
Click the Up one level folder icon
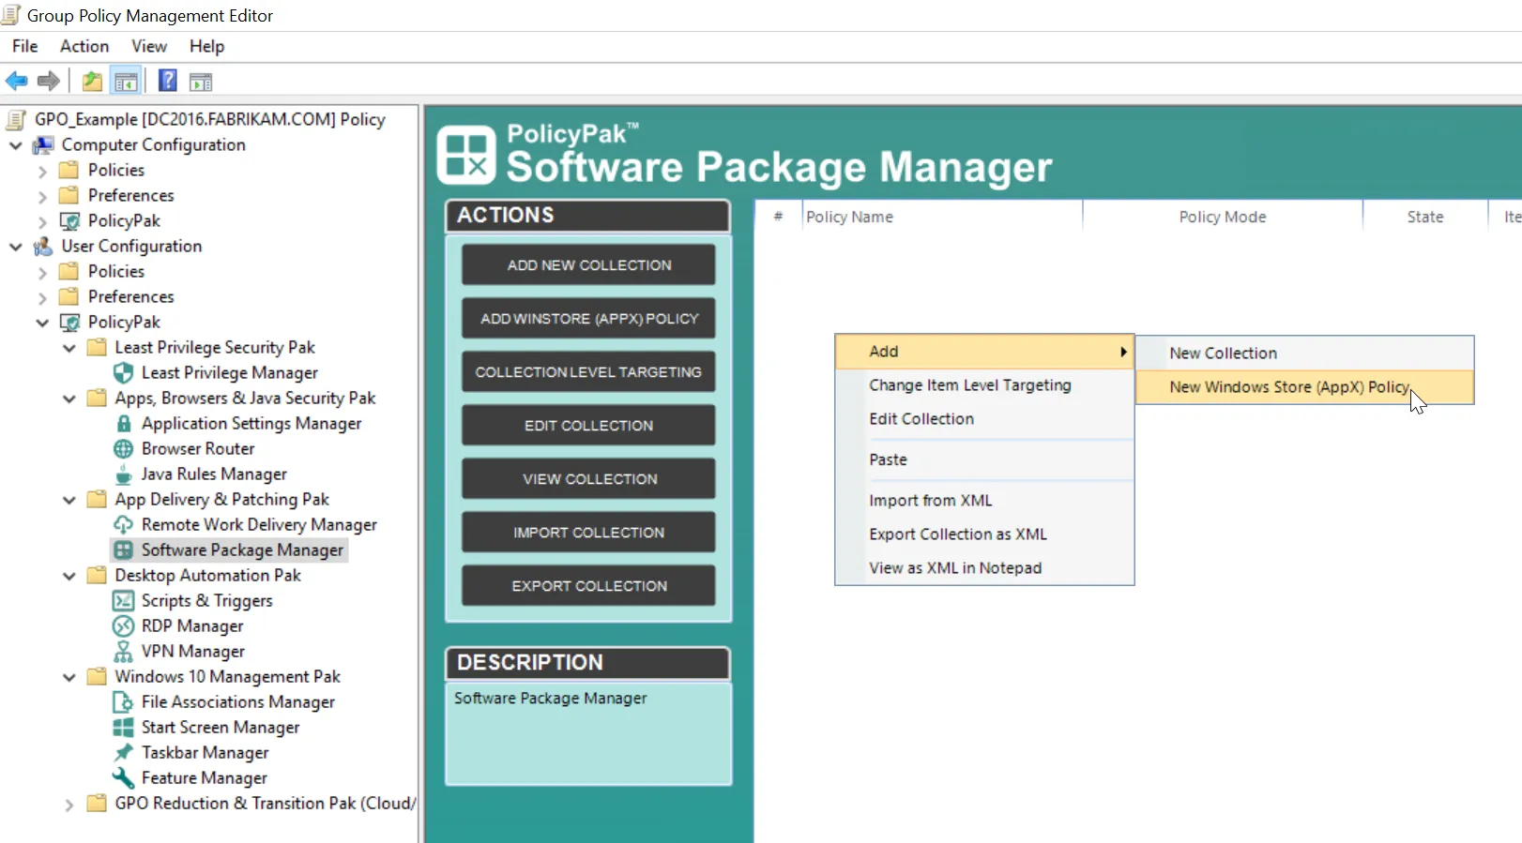(92, 82)
